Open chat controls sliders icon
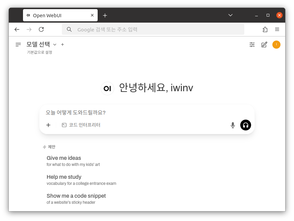Viewport: 294px width, 221px height. 252,45
